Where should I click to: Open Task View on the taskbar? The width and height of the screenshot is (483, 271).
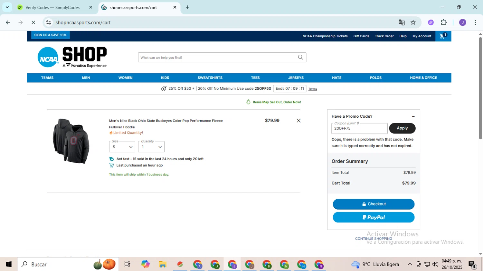coord(127,264)
